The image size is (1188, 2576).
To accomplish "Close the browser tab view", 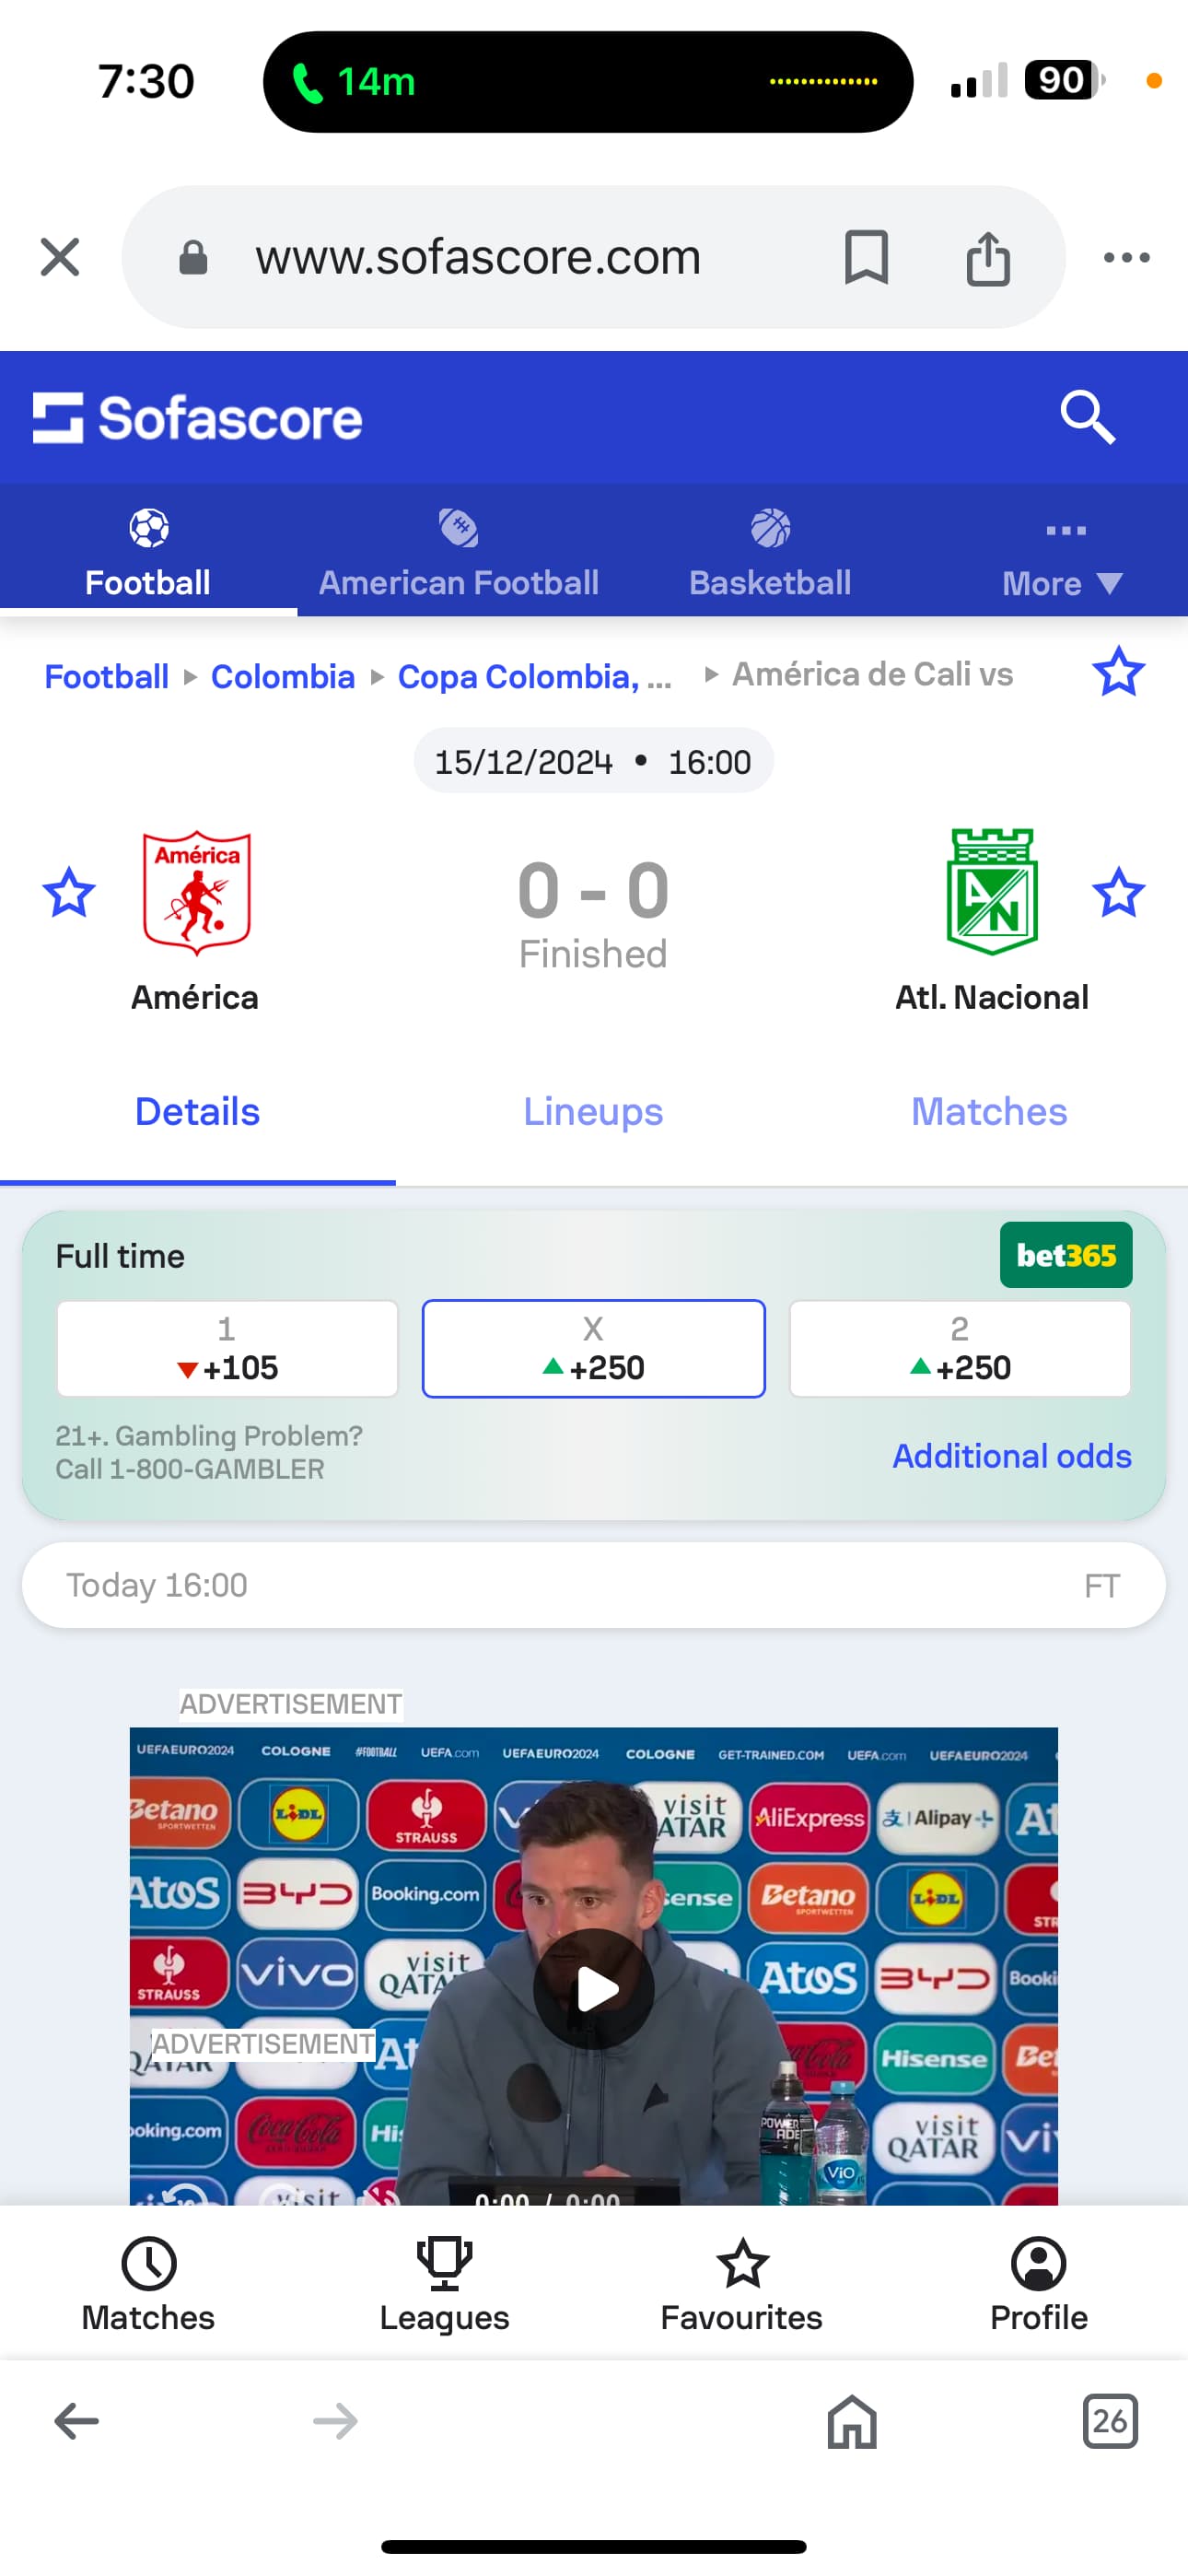I will coord(60,257).
